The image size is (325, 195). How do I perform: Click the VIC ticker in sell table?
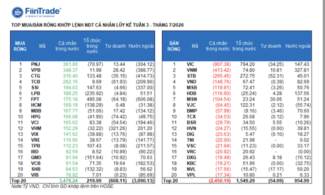coord(190,64)
